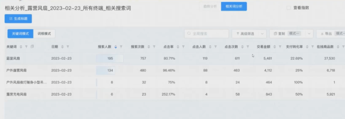This screenshot has width=345, height=119.
Task: Sort the 日期 column
Action: (62, 47)
